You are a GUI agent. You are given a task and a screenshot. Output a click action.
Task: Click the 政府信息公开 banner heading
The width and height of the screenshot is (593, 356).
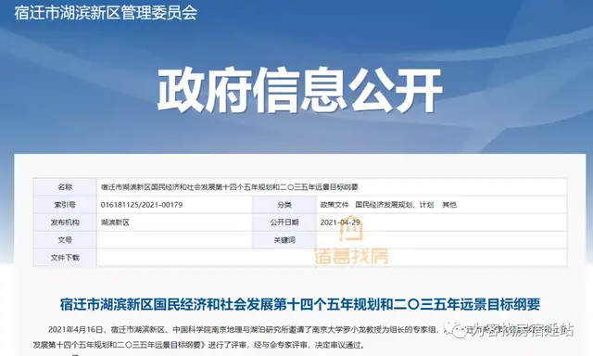[299, 91]
